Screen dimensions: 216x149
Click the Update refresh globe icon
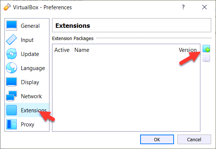pos(12,54)
